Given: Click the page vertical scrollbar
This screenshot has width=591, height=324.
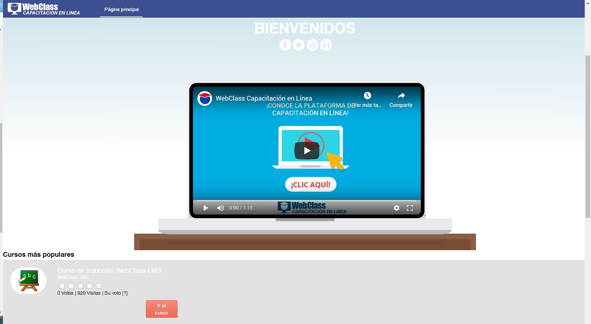Looking at the screenshot, I should pyautogui.click(x=588, y=136).
